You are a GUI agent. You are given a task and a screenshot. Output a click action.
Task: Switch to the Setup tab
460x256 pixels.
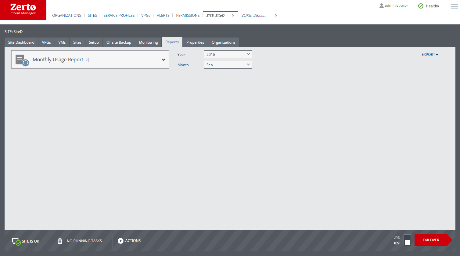click(94, 42)
